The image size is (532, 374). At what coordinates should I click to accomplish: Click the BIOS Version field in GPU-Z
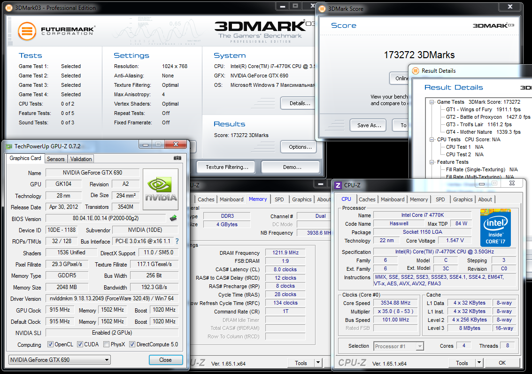(106, 218)
